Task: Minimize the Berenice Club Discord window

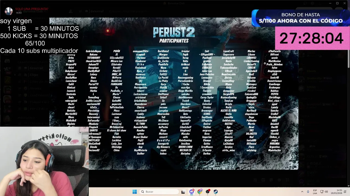Action: tap(330, 3)
